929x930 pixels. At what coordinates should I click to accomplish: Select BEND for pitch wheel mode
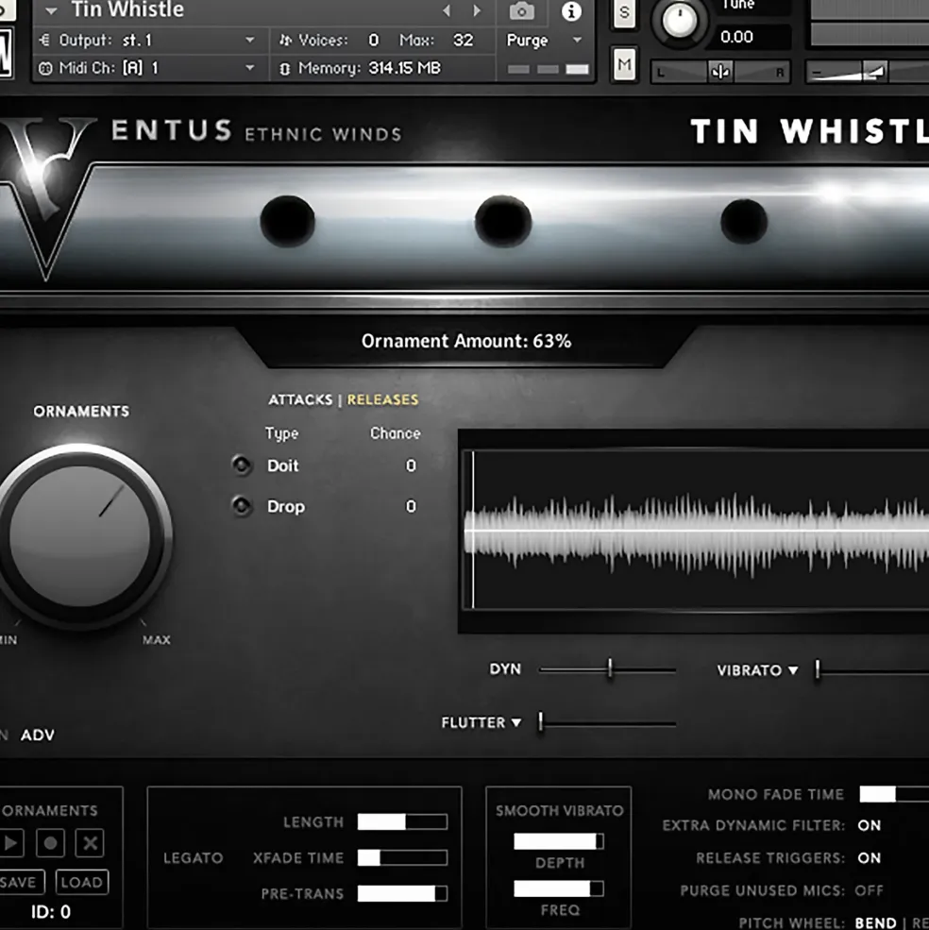(875, 922)
